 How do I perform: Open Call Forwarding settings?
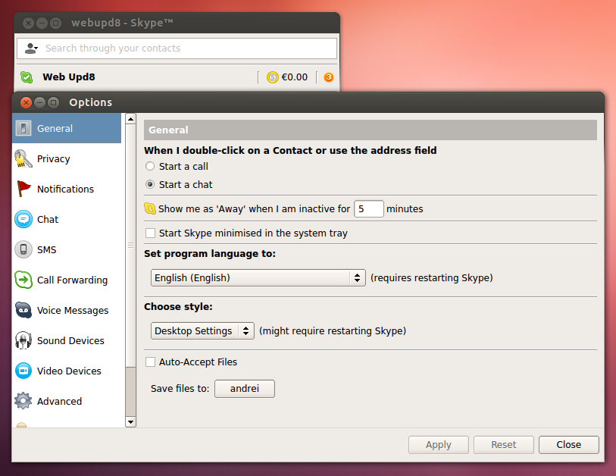click(x=67, y=280)
